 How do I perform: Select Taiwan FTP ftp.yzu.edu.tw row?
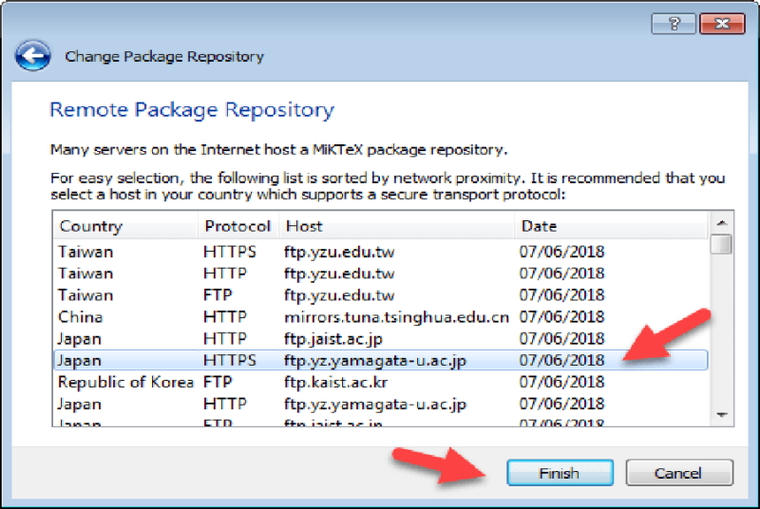point(381,295)
